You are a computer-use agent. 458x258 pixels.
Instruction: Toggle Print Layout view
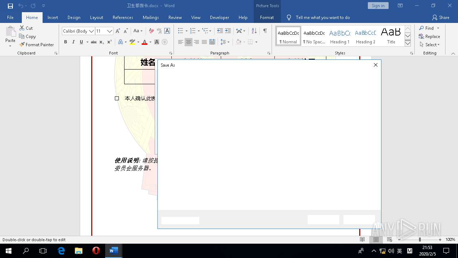tap(376, 239)
